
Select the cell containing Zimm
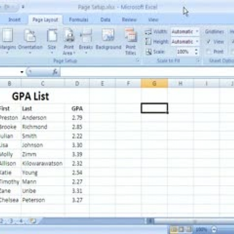43,154
